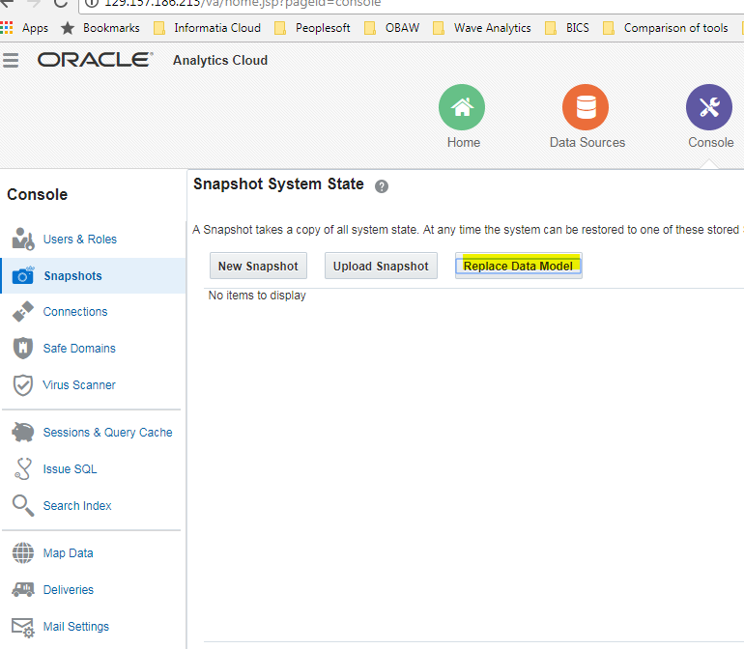This screenshot has height=649, width=744.
Task: Click the Safe Domains shield icon
Action: tap(23, 349)
